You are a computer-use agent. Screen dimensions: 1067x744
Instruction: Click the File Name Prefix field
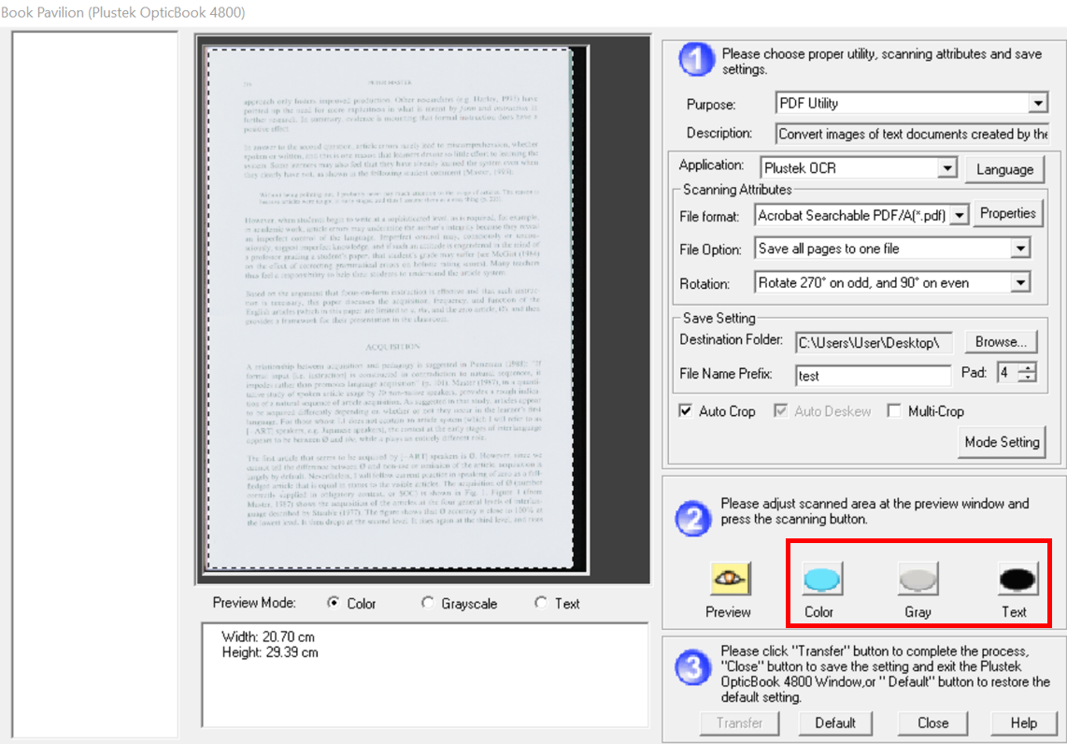pos(873,376)
